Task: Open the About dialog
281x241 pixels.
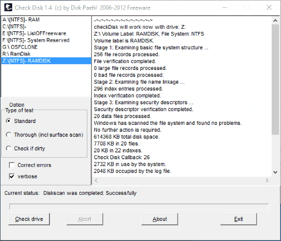Action: (160, 219)
